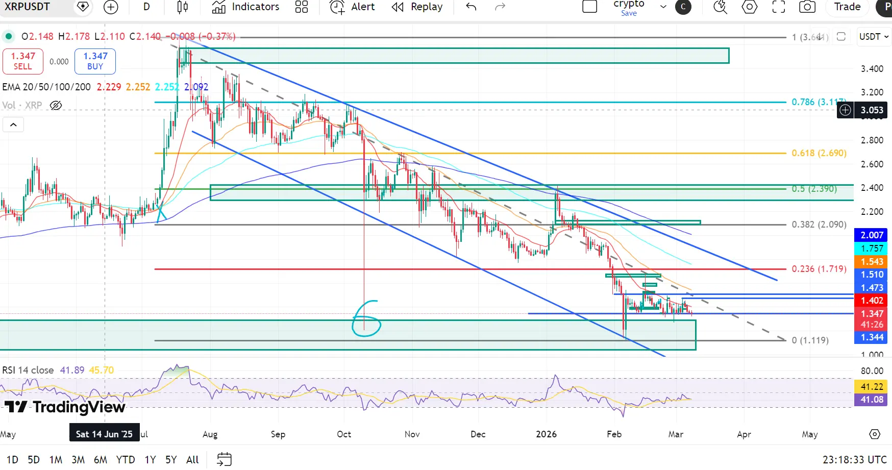This screenshot has height=470, width=892.
Task: Click the 0.786 (3.11) Fibonacci label
Action: pos(819,102)
